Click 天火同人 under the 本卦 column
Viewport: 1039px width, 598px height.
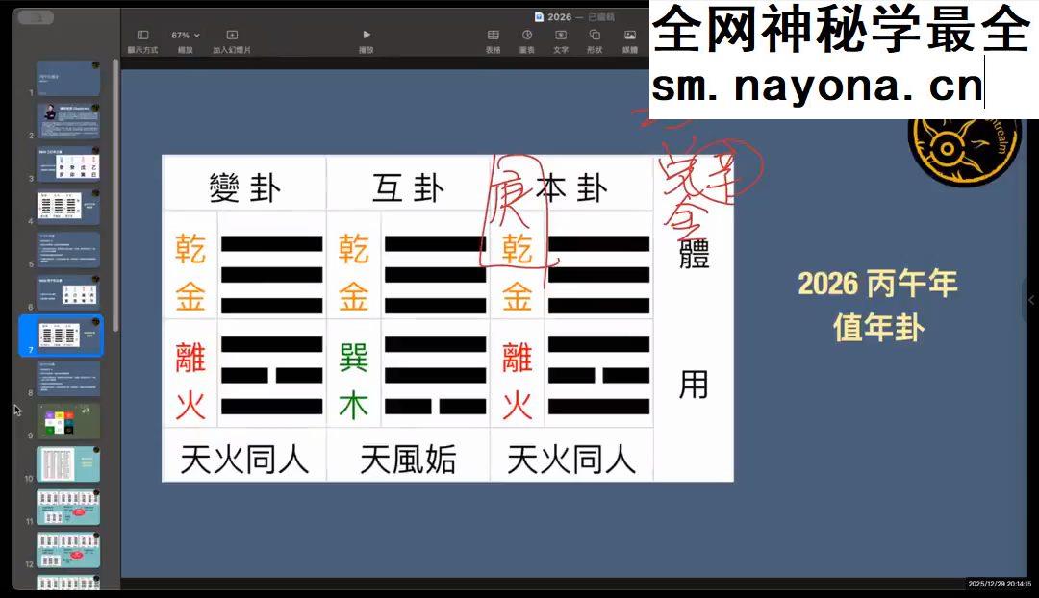point(571,455)
